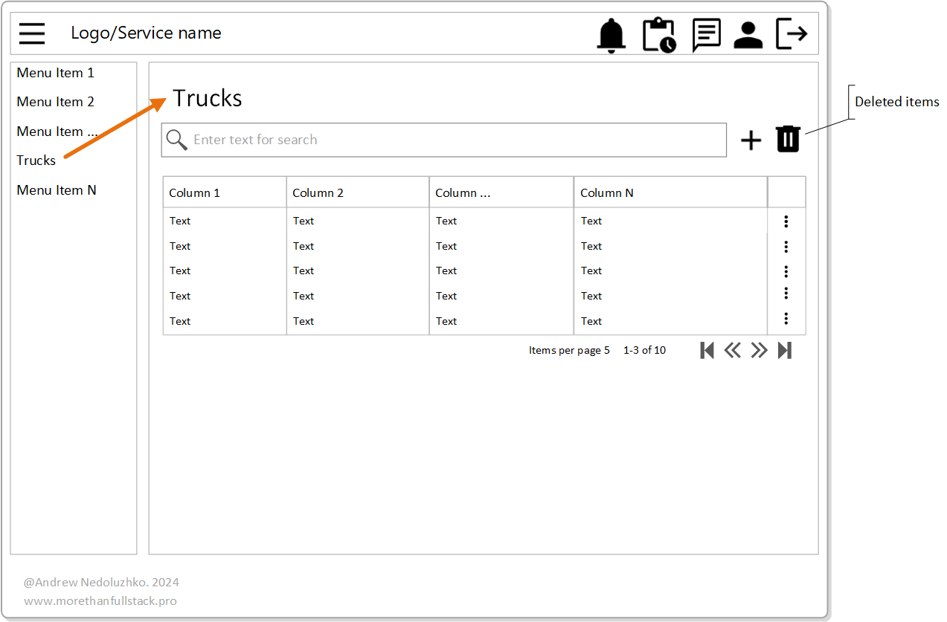Open deleted items trash icon
This screenshot has height=622, width=947.
click(x=788, y=139)
